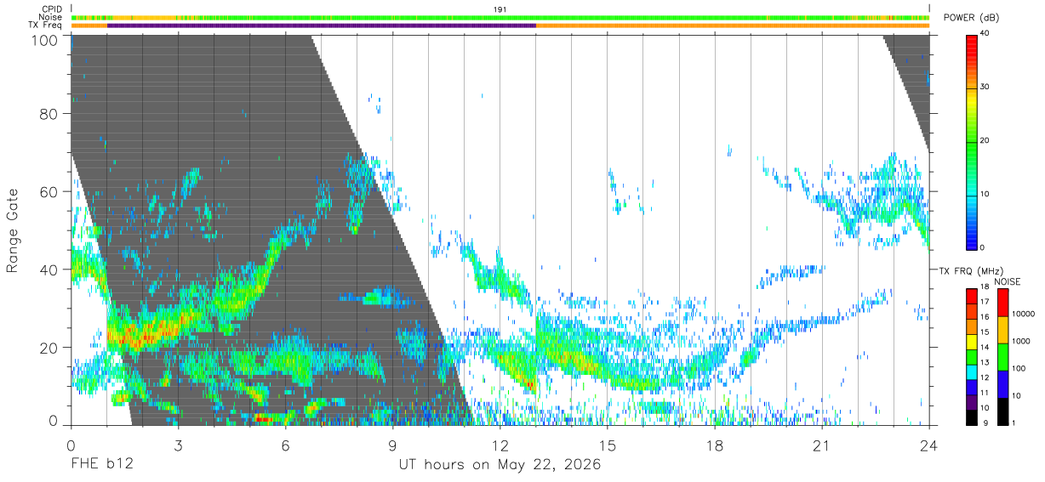Click the Noise row label at top left
Screen dimensions: 1045x482
[52, 17]
